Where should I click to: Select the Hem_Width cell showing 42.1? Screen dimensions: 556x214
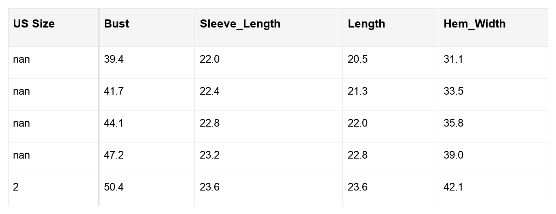pos(453,187)
